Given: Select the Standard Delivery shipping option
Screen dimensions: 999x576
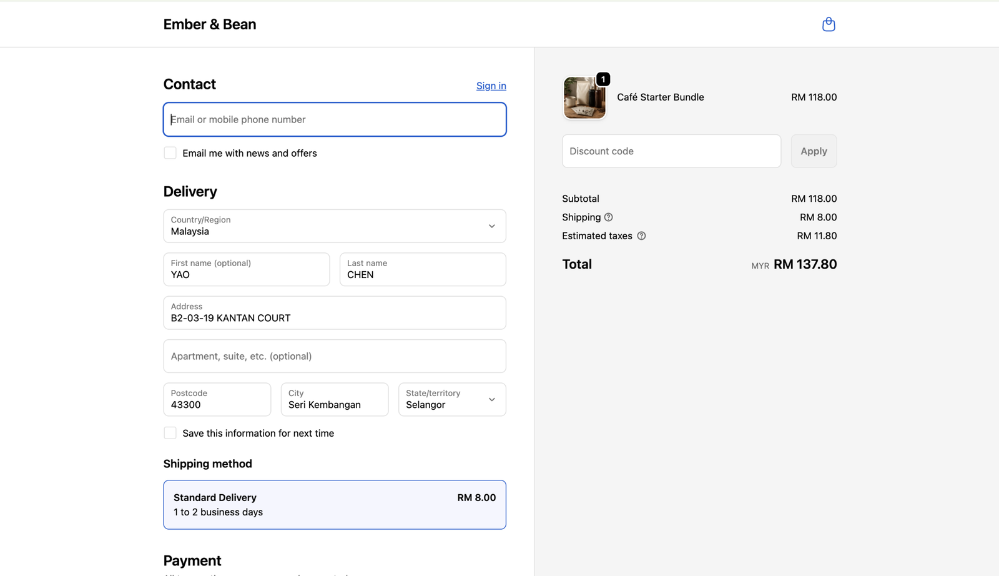Looking at the screenshot, I should pos(335,505).
